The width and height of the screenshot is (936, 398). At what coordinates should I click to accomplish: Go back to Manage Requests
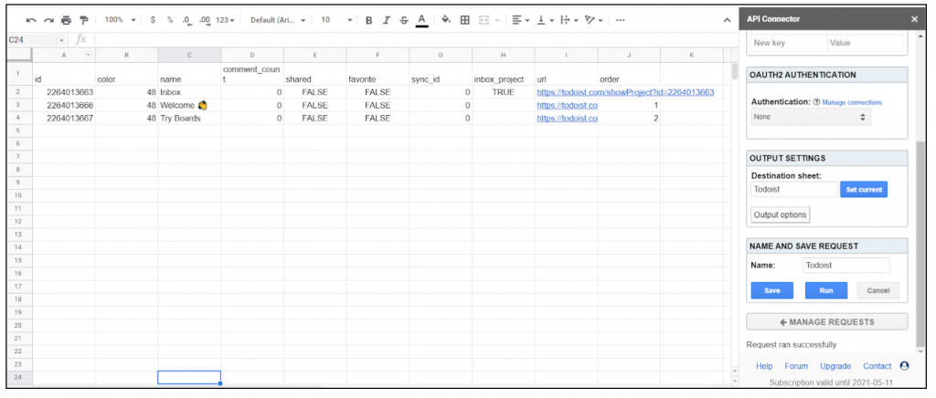(826, 321)
